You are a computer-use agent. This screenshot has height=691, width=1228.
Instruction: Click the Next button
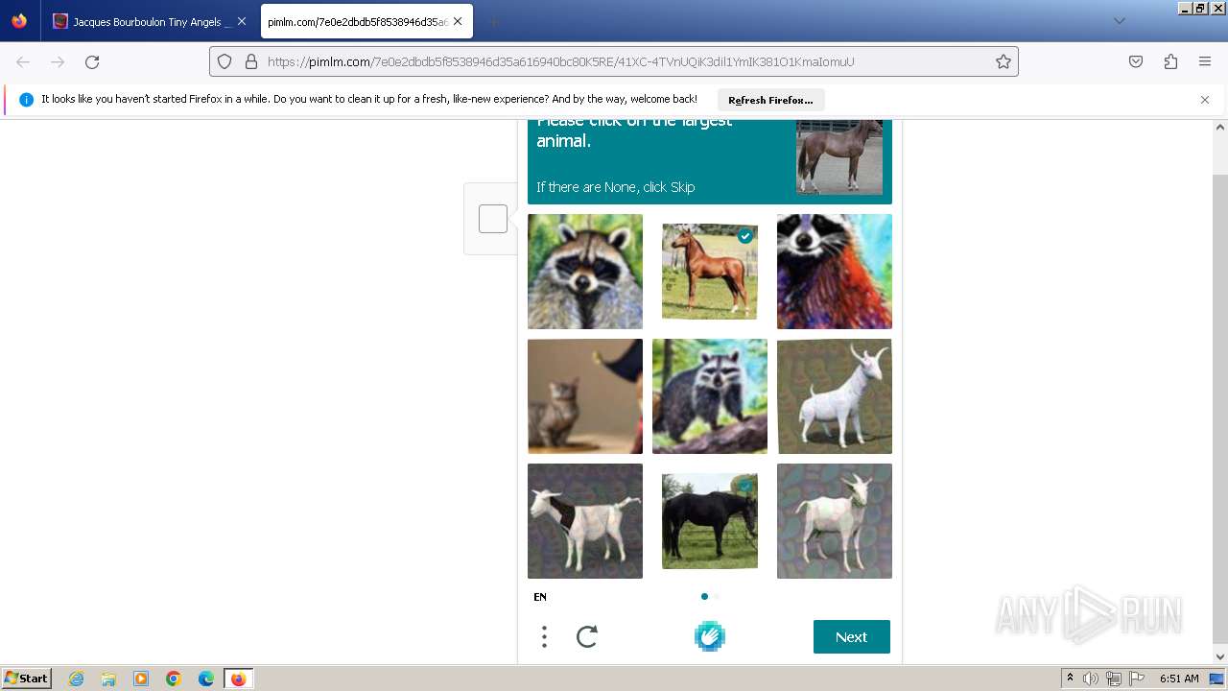(852, 636)
